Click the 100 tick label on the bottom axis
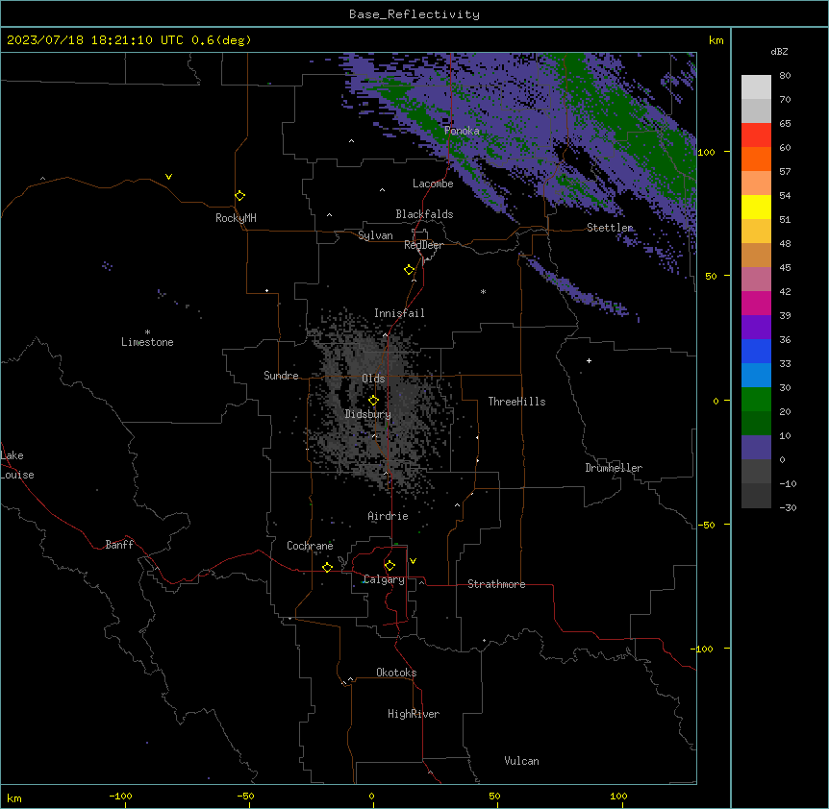This screenshot has height=809, width=829. click(x=618, y=796)
